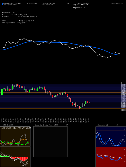Click the empty intraday trading price panel

click(50, 142)
